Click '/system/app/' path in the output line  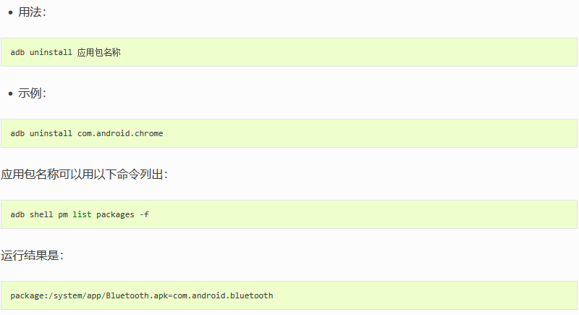pyautogui.click(x=77, y=295)
